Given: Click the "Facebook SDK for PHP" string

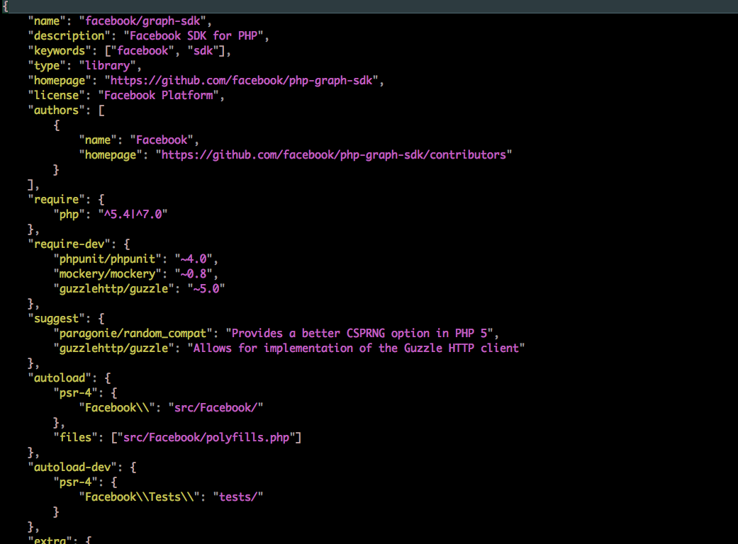Looking at the screenshot, I should [x=193, y=36].
